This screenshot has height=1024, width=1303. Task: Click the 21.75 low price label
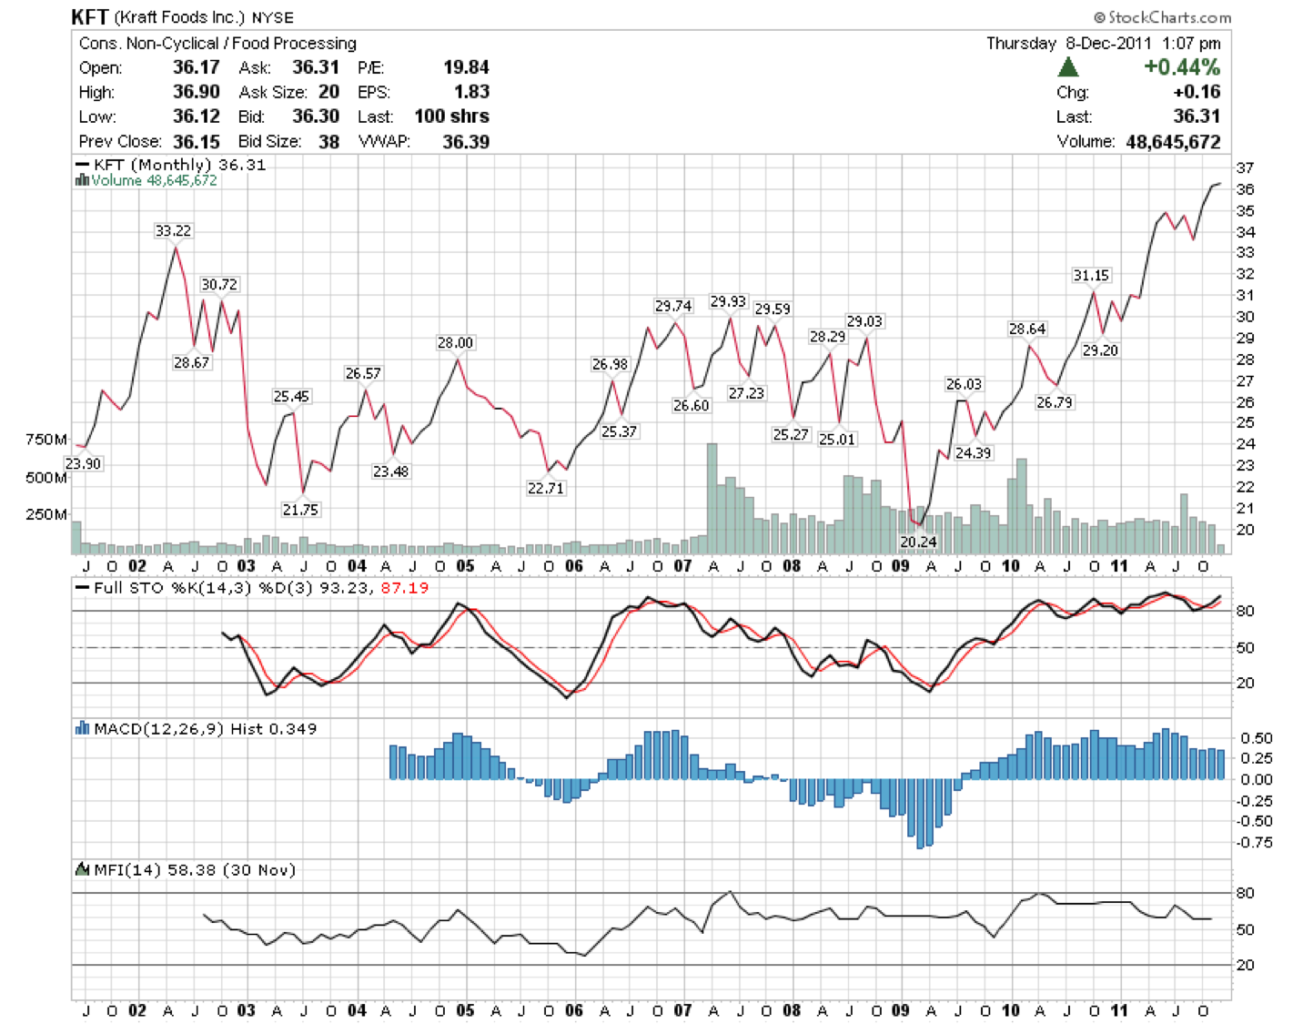300,510
